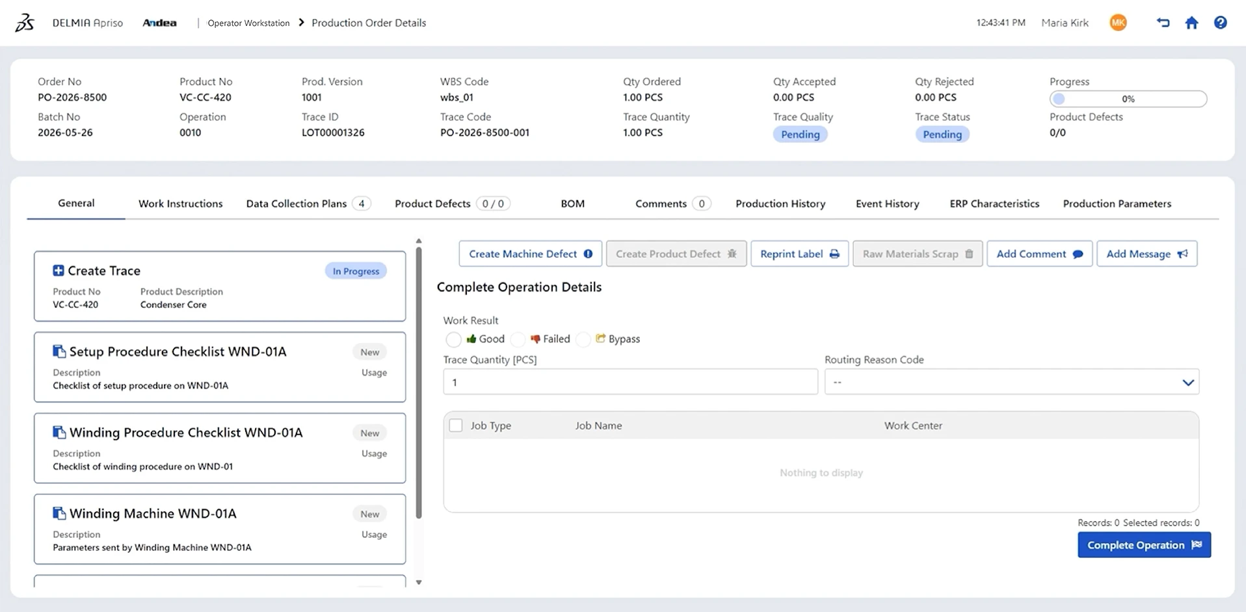Click the back arrow icon in header
This screenshot has height=612, width=1246.
[x=1163, y=23]
